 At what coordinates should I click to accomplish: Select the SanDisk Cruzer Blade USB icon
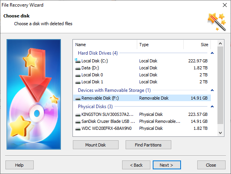click(78, 122)
